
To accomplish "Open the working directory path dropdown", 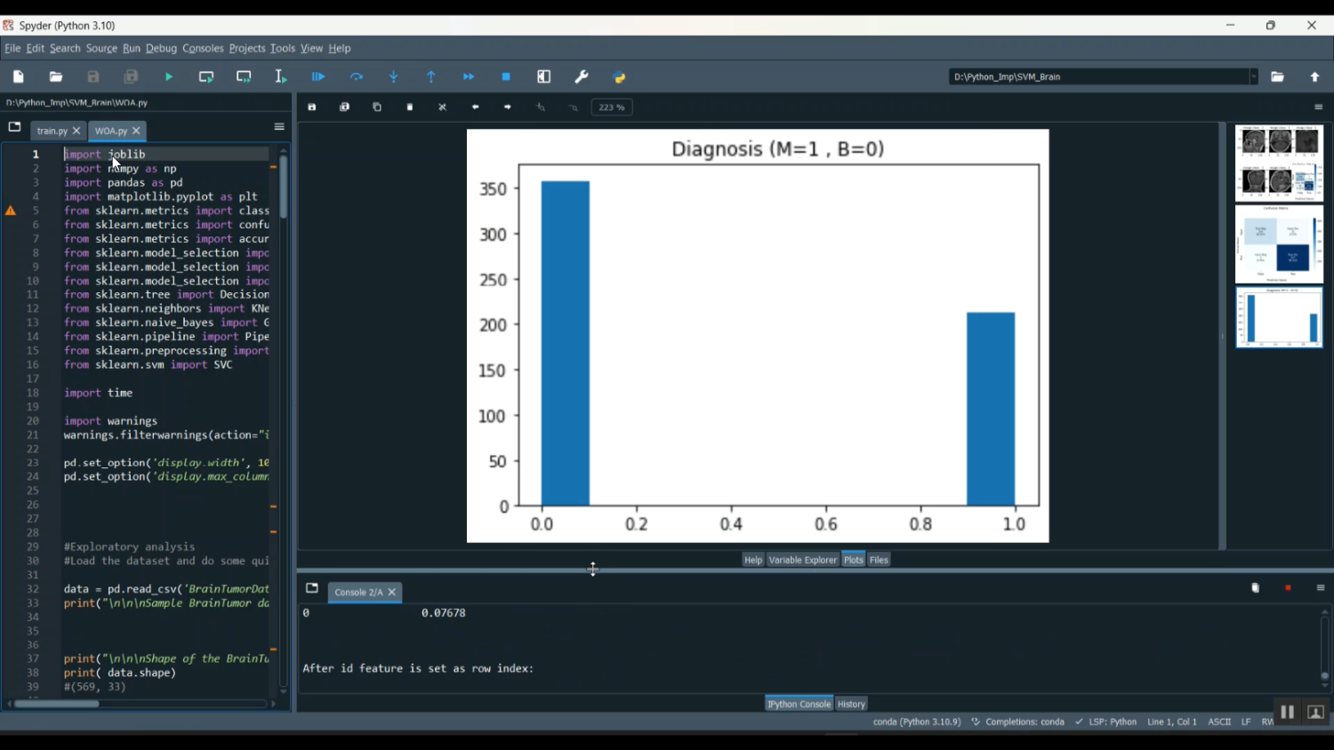I will click(1254, 77).
